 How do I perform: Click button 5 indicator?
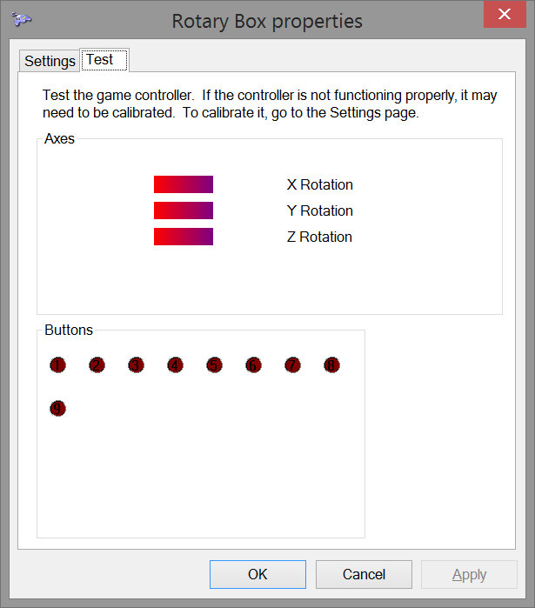click(214, 364)
